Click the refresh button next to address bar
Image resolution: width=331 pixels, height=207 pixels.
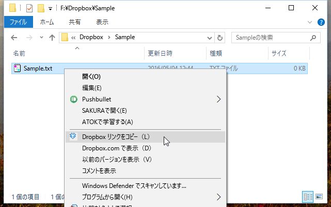point(220,38)
